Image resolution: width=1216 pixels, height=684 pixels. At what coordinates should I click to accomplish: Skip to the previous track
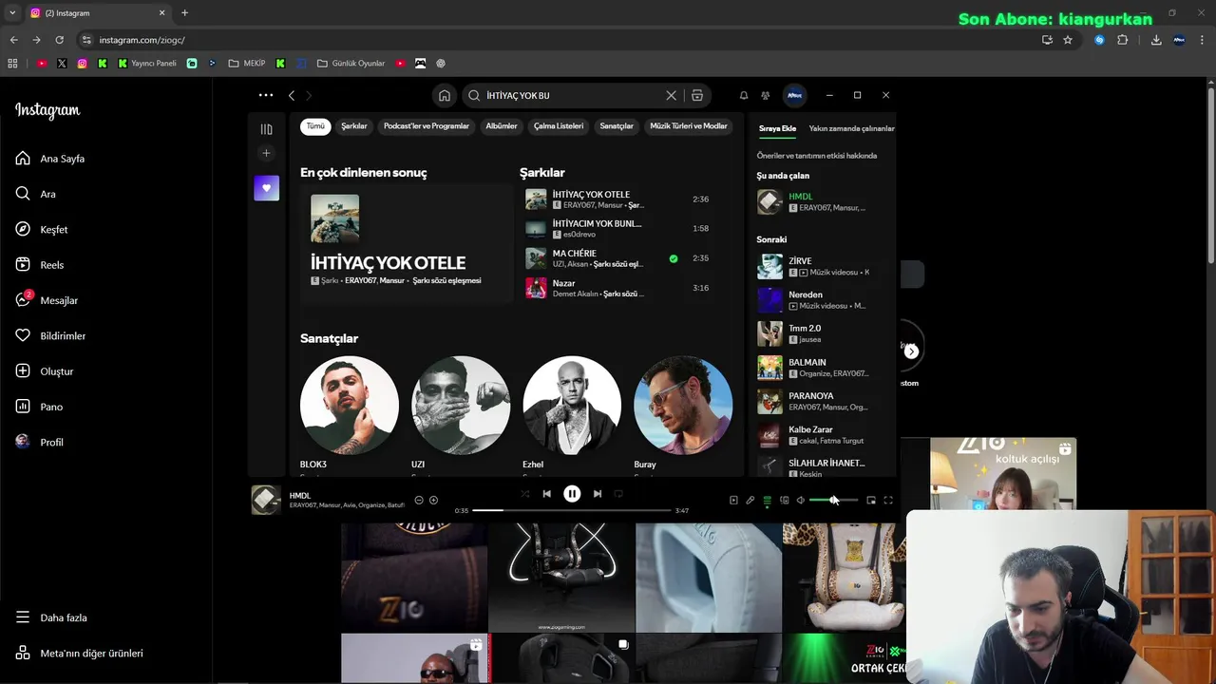pyautogui.click(x=546, y=494)
